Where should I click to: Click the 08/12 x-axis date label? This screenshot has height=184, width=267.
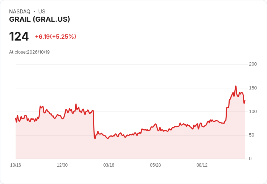202,165
